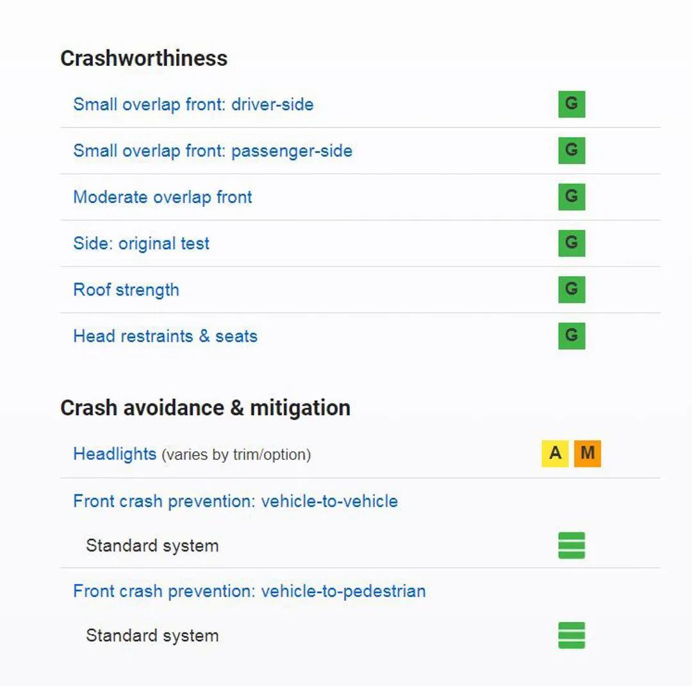Viewport: 692px width, 686px height.
Task: Click the vehicle-to-vehicle Standard system superior rating icon
Action: click(x=572, y=546)
